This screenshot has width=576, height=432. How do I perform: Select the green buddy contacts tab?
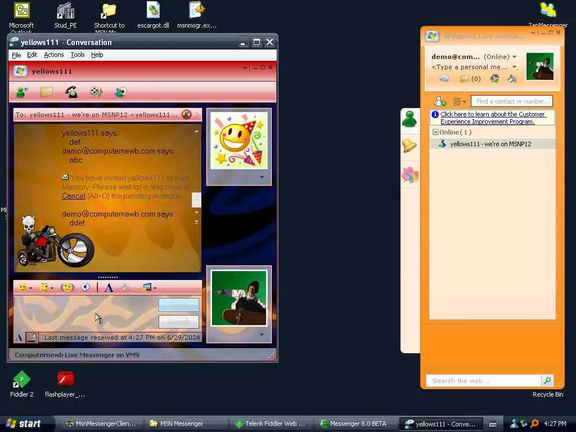[x=409, y=119]
